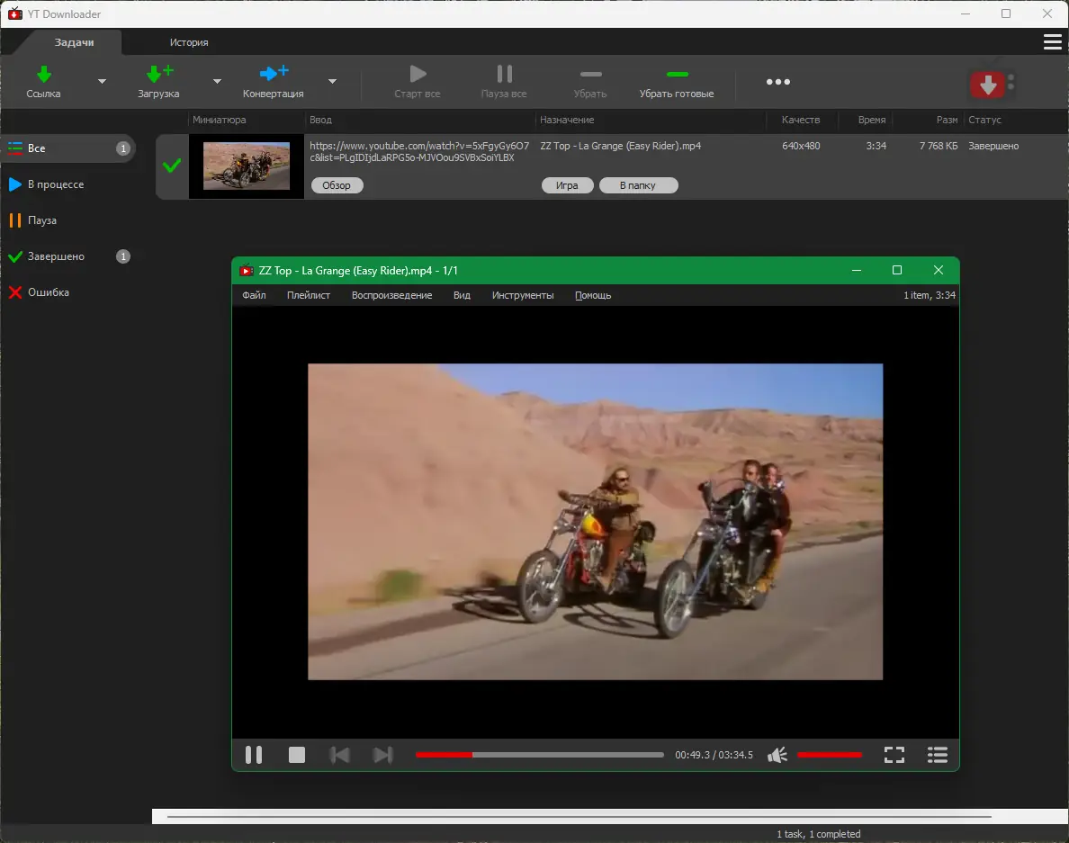The height and width of the screenshot is (843, 1069).
Task: Click the blue Конвертация arrow icon
Action: (273, 74)
